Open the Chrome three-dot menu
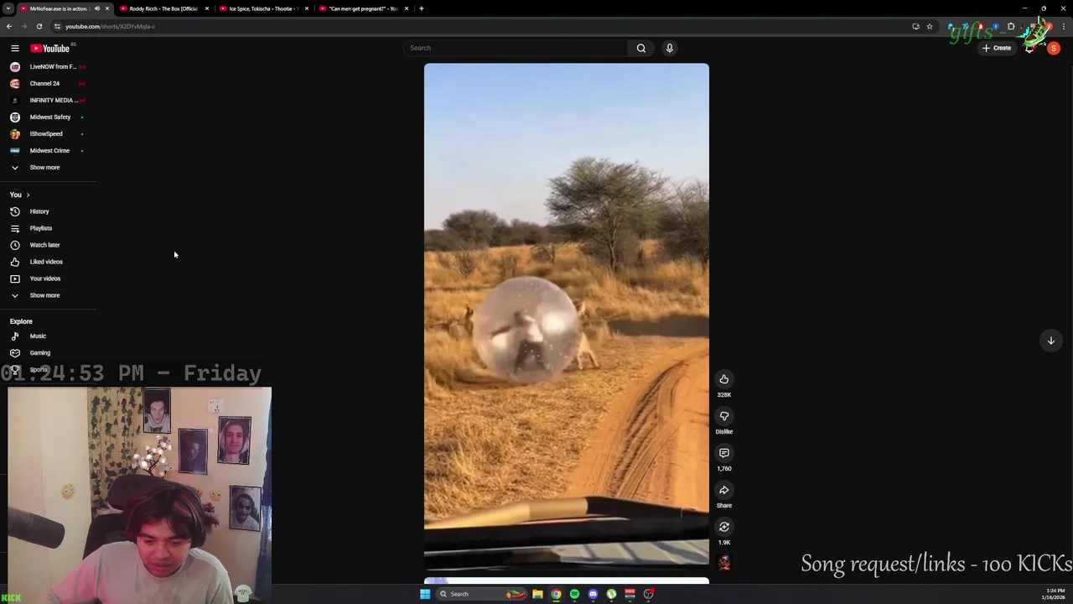1073x604 pixels. click(x=1064, y=26)
